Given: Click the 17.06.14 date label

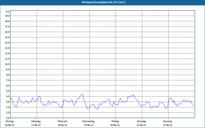Looking at the screenshot, I should pyautogui.click(x=36, y=125).
